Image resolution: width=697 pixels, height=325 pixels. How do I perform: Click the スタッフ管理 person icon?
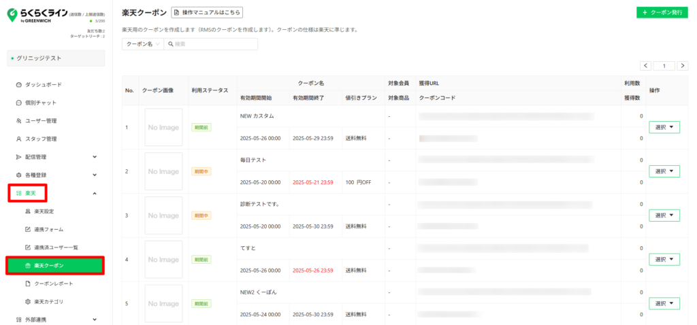point(18,139)
